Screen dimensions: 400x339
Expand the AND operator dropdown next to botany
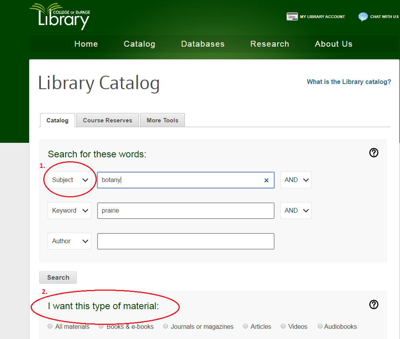296,180
